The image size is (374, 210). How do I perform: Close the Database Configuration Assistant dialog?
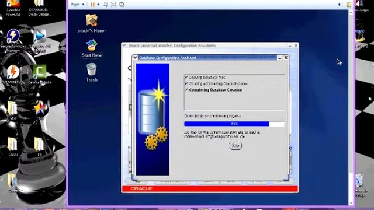point(286,57)
